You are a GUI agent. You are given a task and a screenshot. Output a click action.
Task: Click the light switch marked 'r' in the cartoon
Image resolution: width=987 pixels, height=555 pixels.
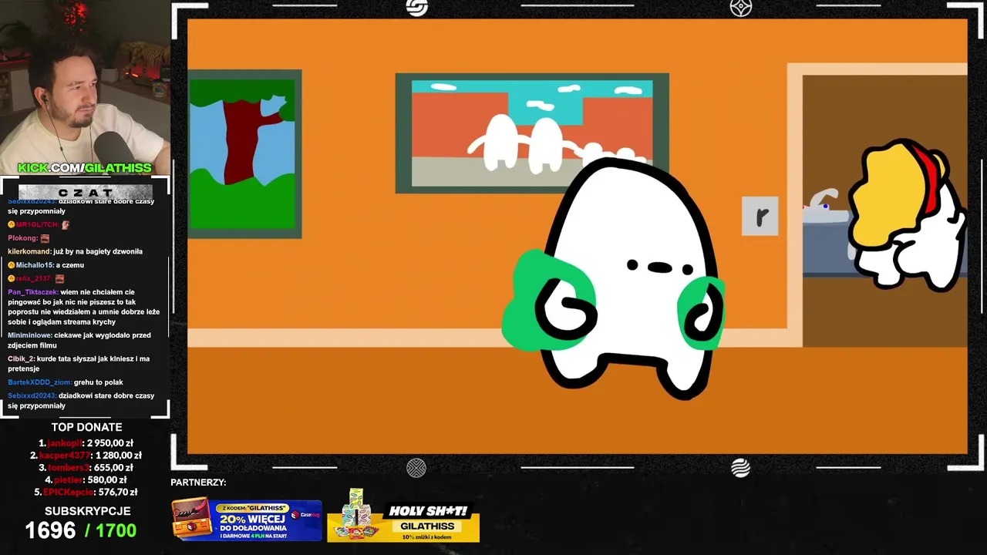coord(760,216)
